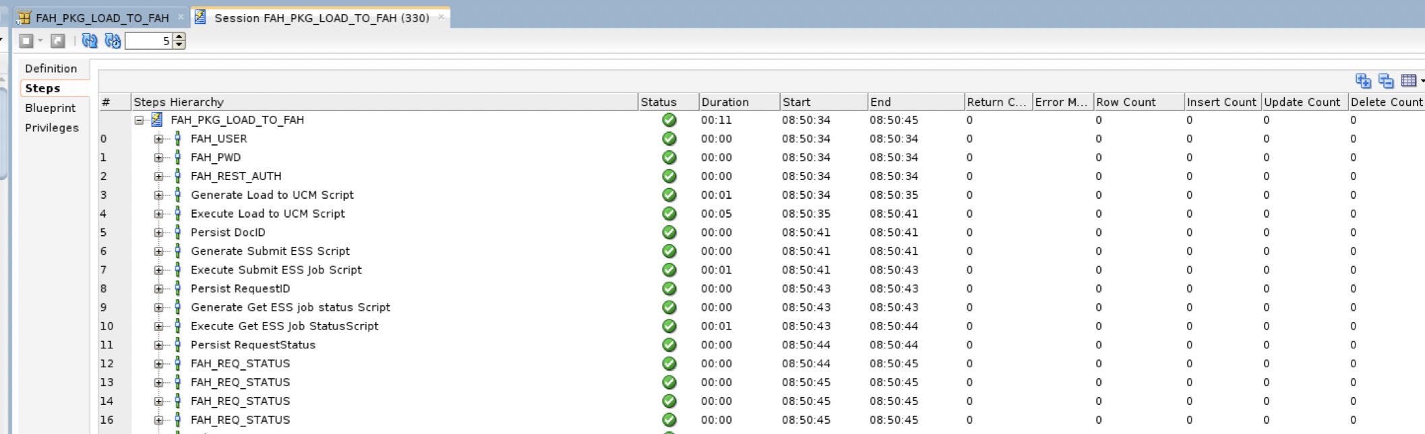Screen dimensions: 1425x434
Task: Click the Status column header
Action: click(668, 102)
